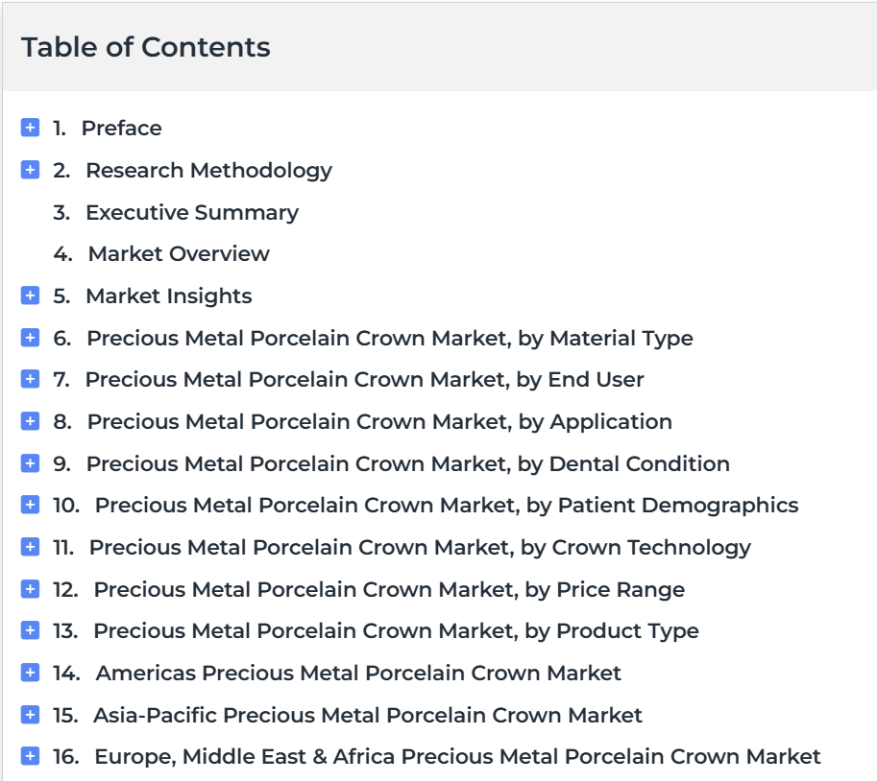Expand Asia-Pacific market section plus icon
This screenshot has height=781, width=877.
pos(30,715)
